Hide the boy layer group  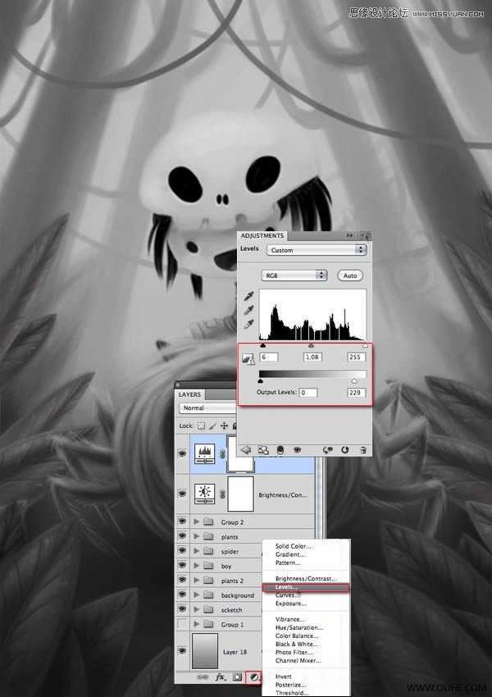tap(182, 566)
